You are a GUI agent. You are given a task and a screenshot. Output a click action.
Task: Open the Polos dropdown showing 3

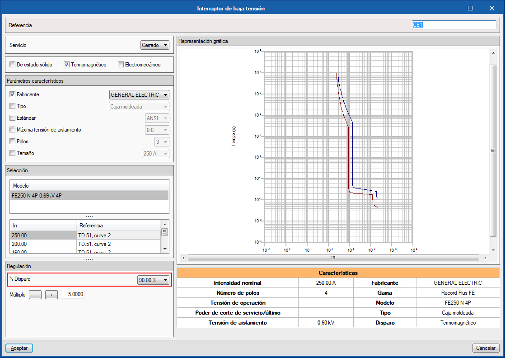pyautogui.click(x=162, y=142)
